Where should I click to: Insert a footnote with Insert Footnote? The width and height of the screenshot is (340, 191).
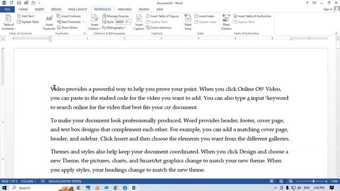49,22
